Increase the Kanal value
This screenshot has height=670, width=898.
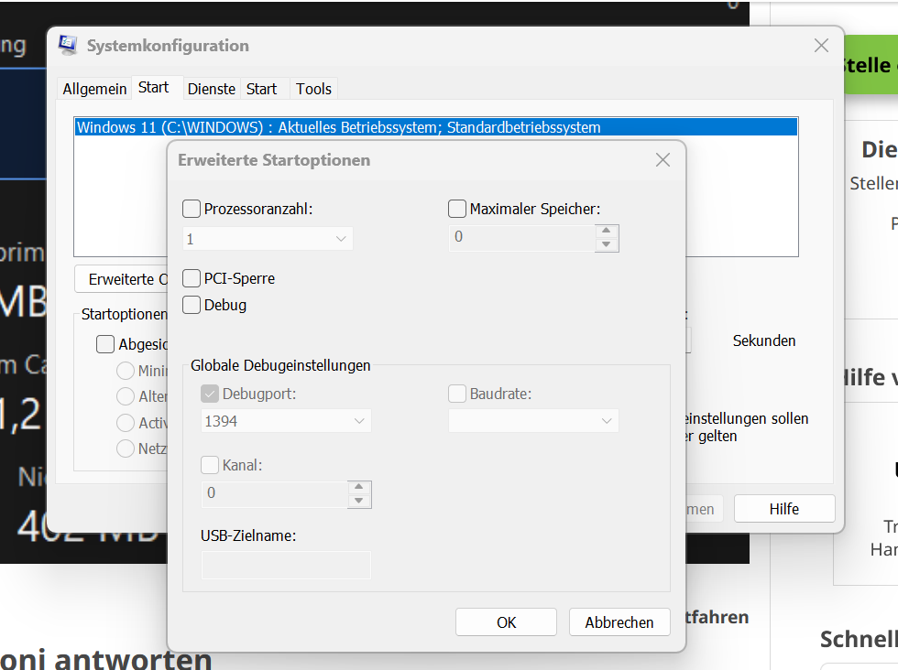click(x=359, y=487)
